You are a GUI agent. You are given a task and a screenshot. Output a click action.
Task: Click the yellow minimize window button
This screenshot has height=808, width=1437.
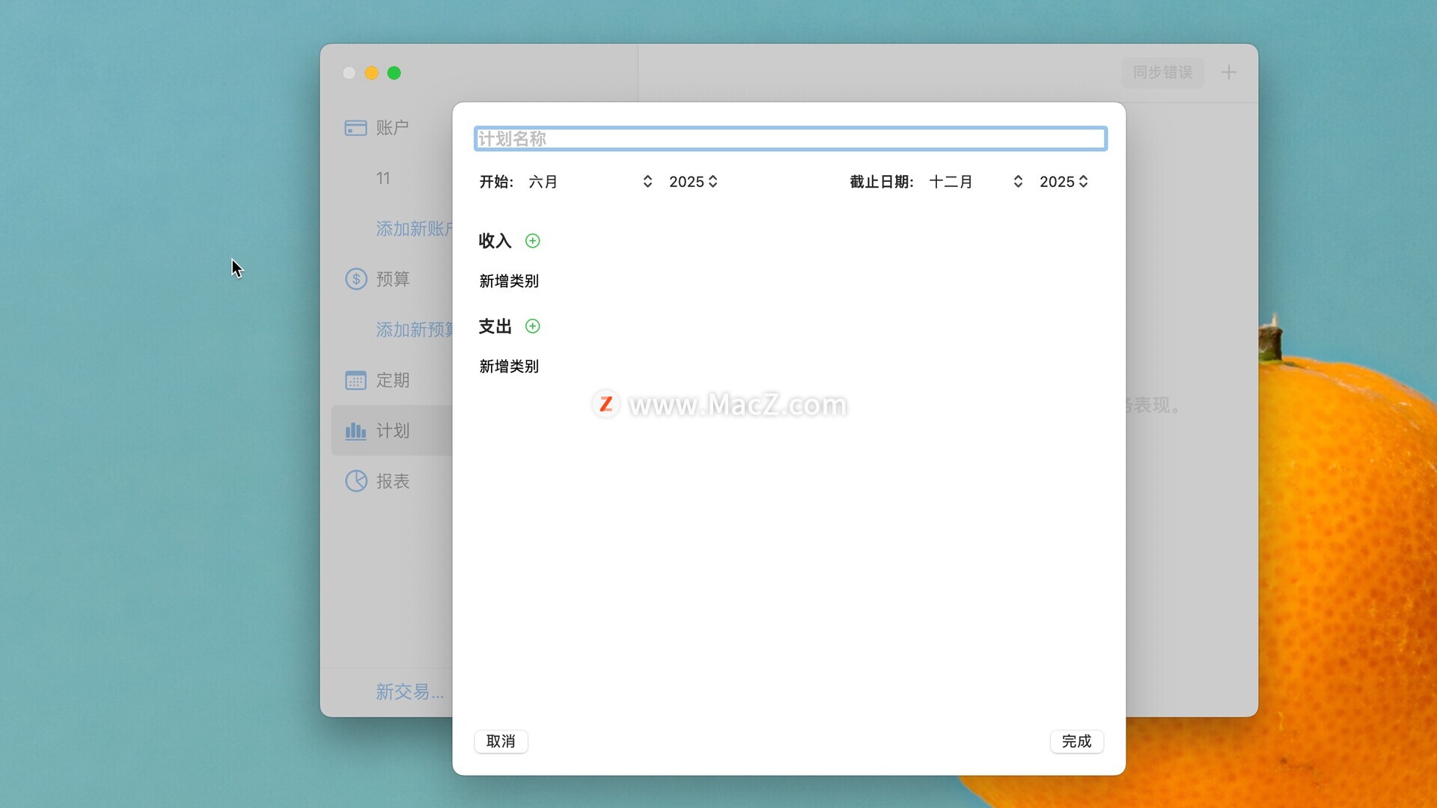(371, 73)
